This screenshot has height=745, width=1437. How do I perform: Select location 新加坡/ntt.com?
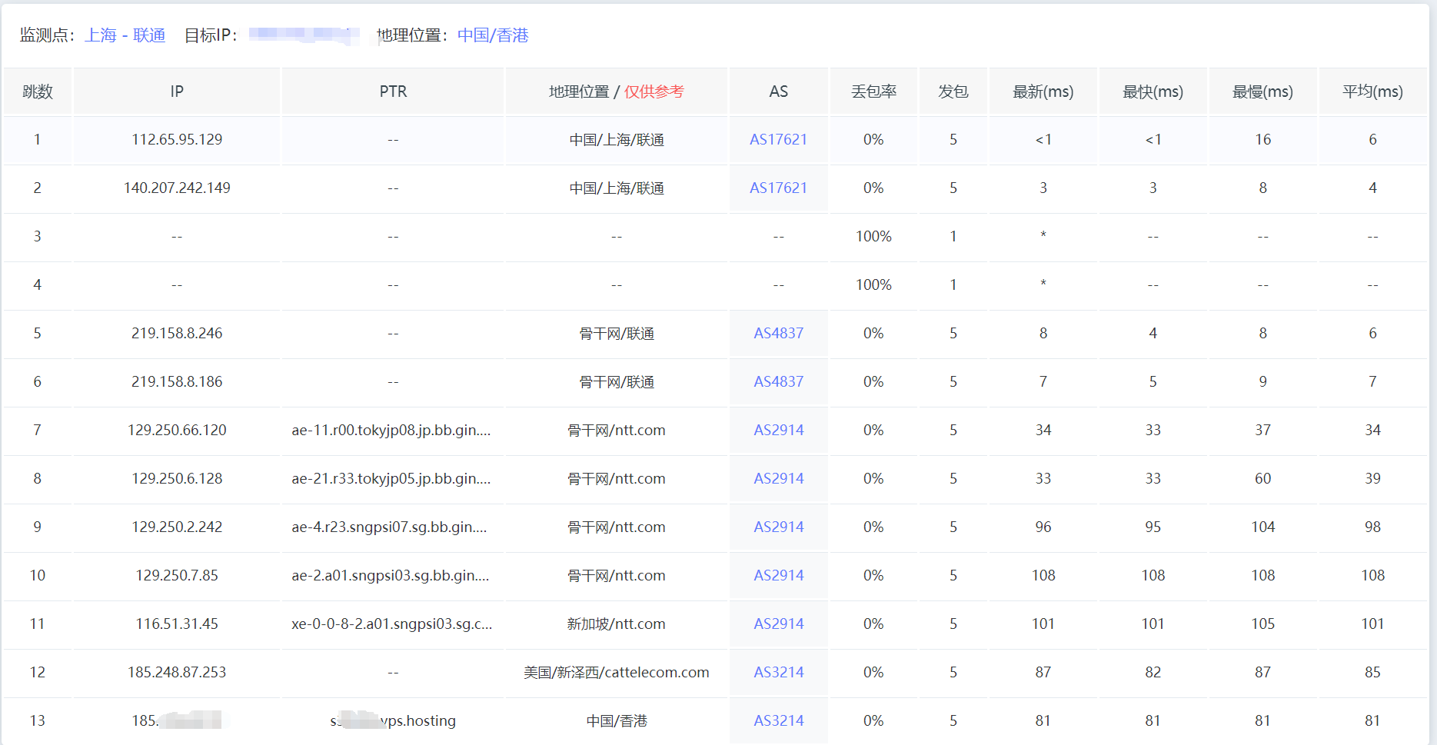[x=617, y=624]
